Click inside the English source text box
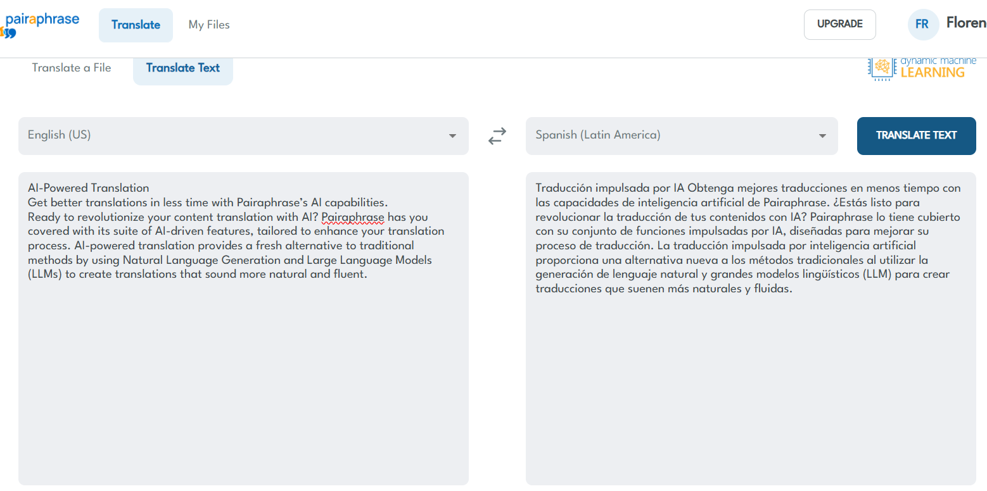Image resolution: width=987 pixels, height=491 pixels. (243, 328)
